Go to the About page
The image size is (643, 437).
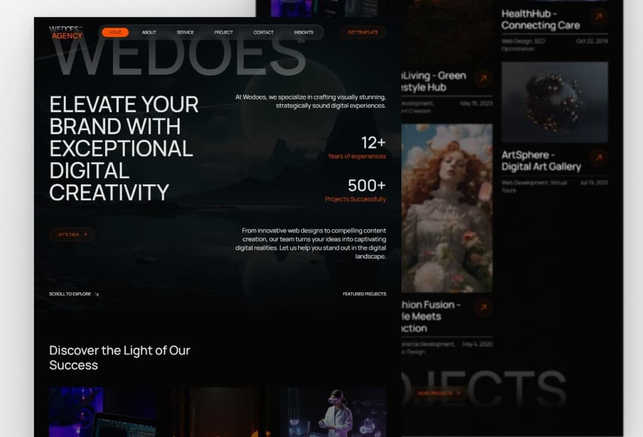pos(149,32)
